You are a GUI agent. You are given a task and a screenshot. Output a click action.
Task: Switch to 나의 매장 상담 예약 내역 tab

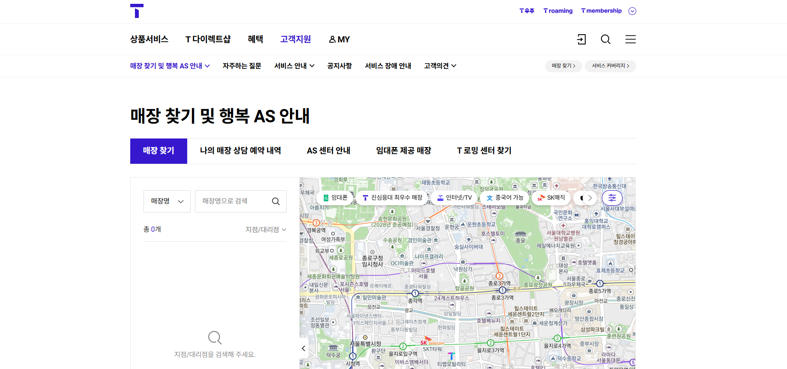pyautogui.click(x=240, y=151)
